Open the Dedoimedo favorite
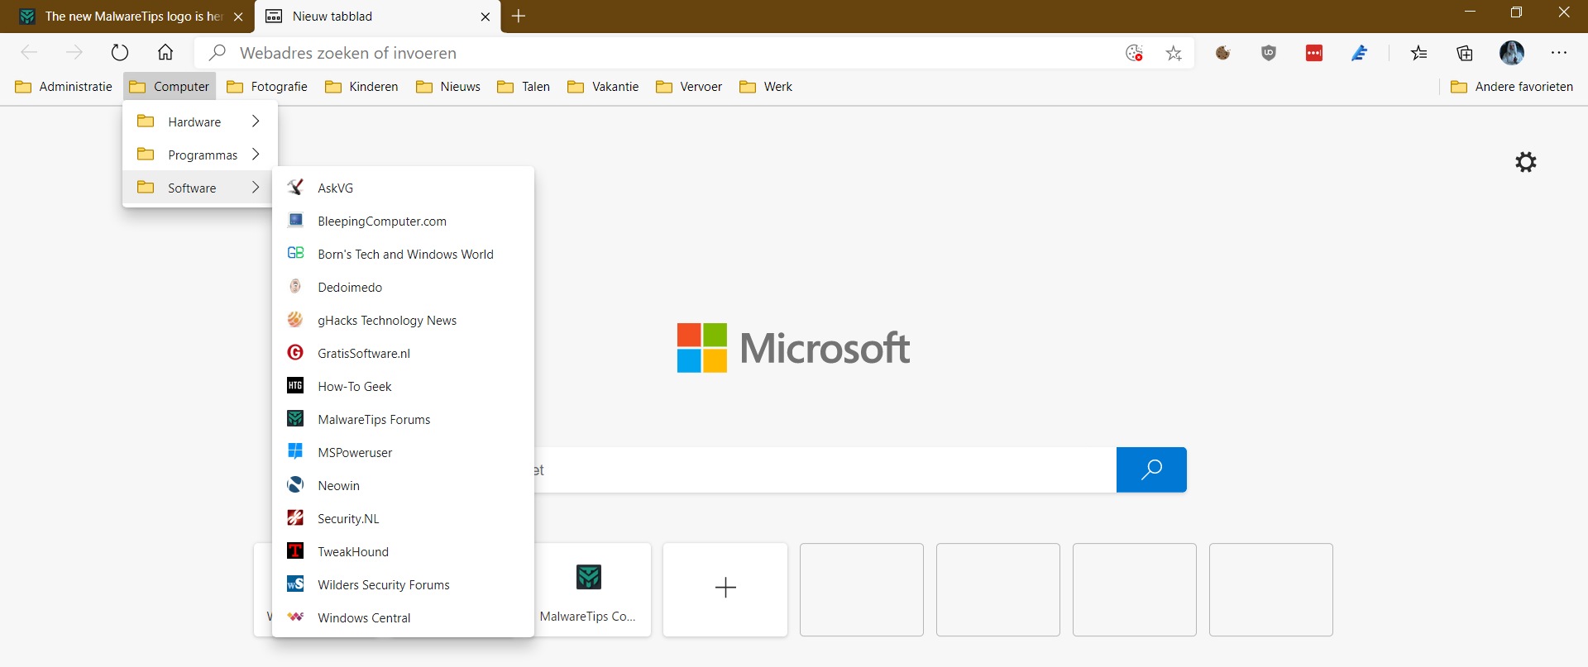 [403, 287]
